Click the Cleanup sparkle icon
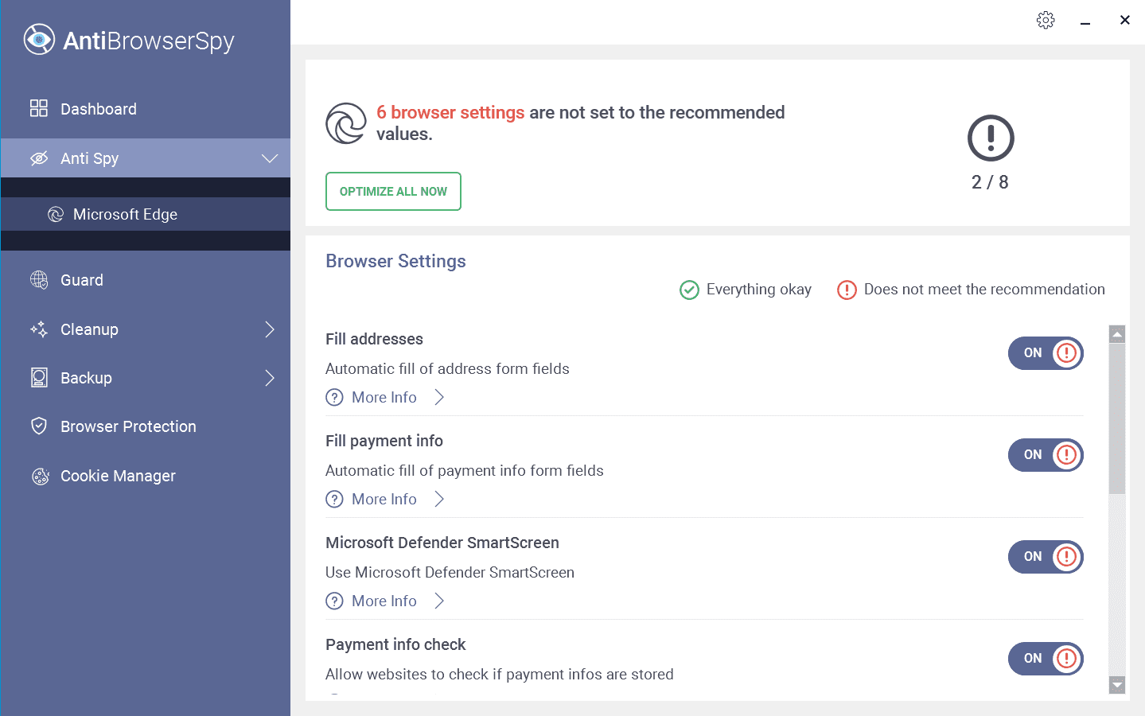The width and height of the screenshot is (1145, 716). [x=39, y=329]
